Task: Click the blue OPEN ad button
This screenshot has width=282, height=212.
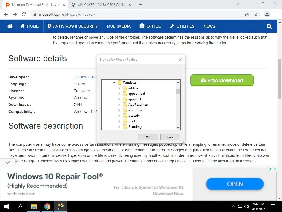Action: [235, 184]
